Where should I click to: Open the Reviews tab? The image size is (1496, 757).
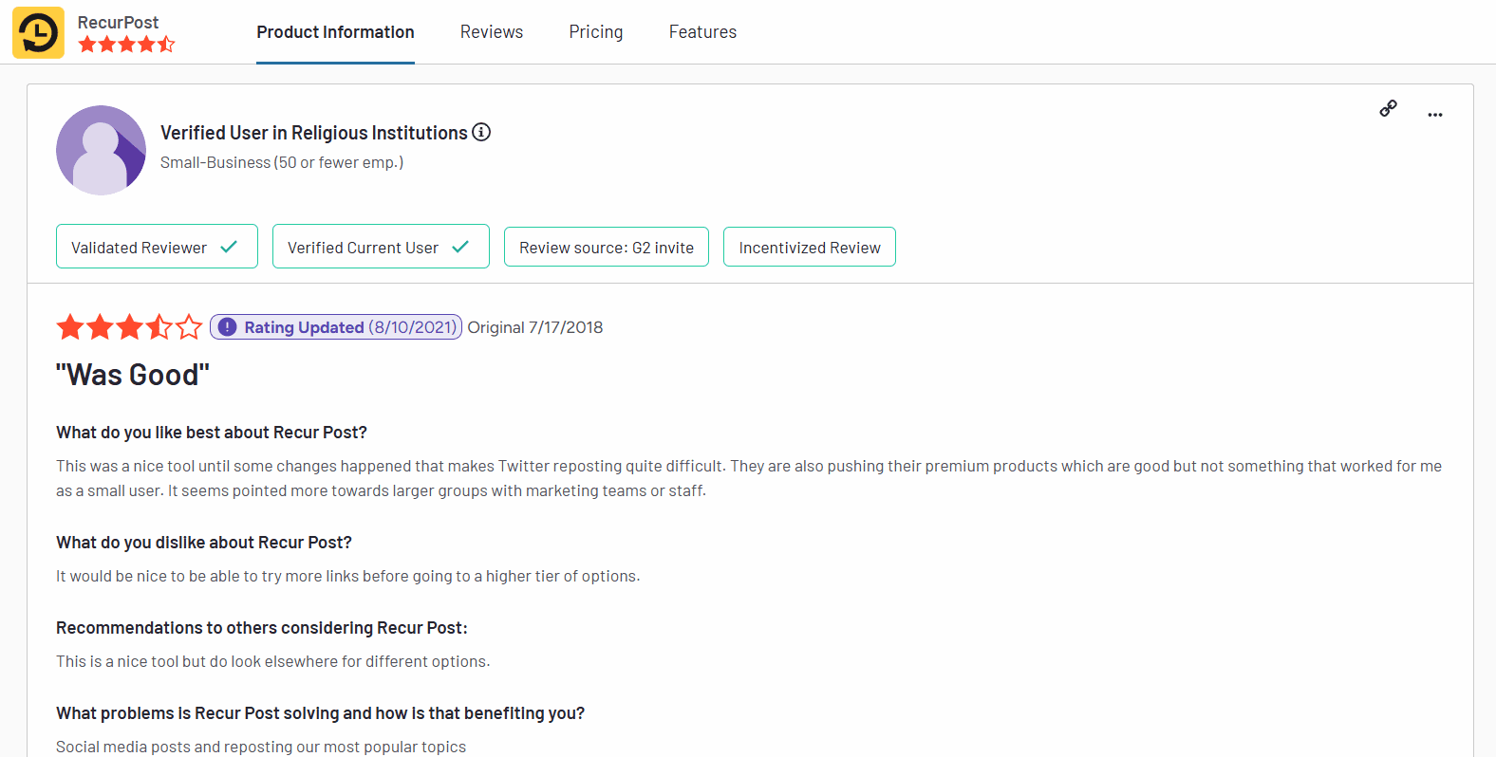(x=491, y=32)
